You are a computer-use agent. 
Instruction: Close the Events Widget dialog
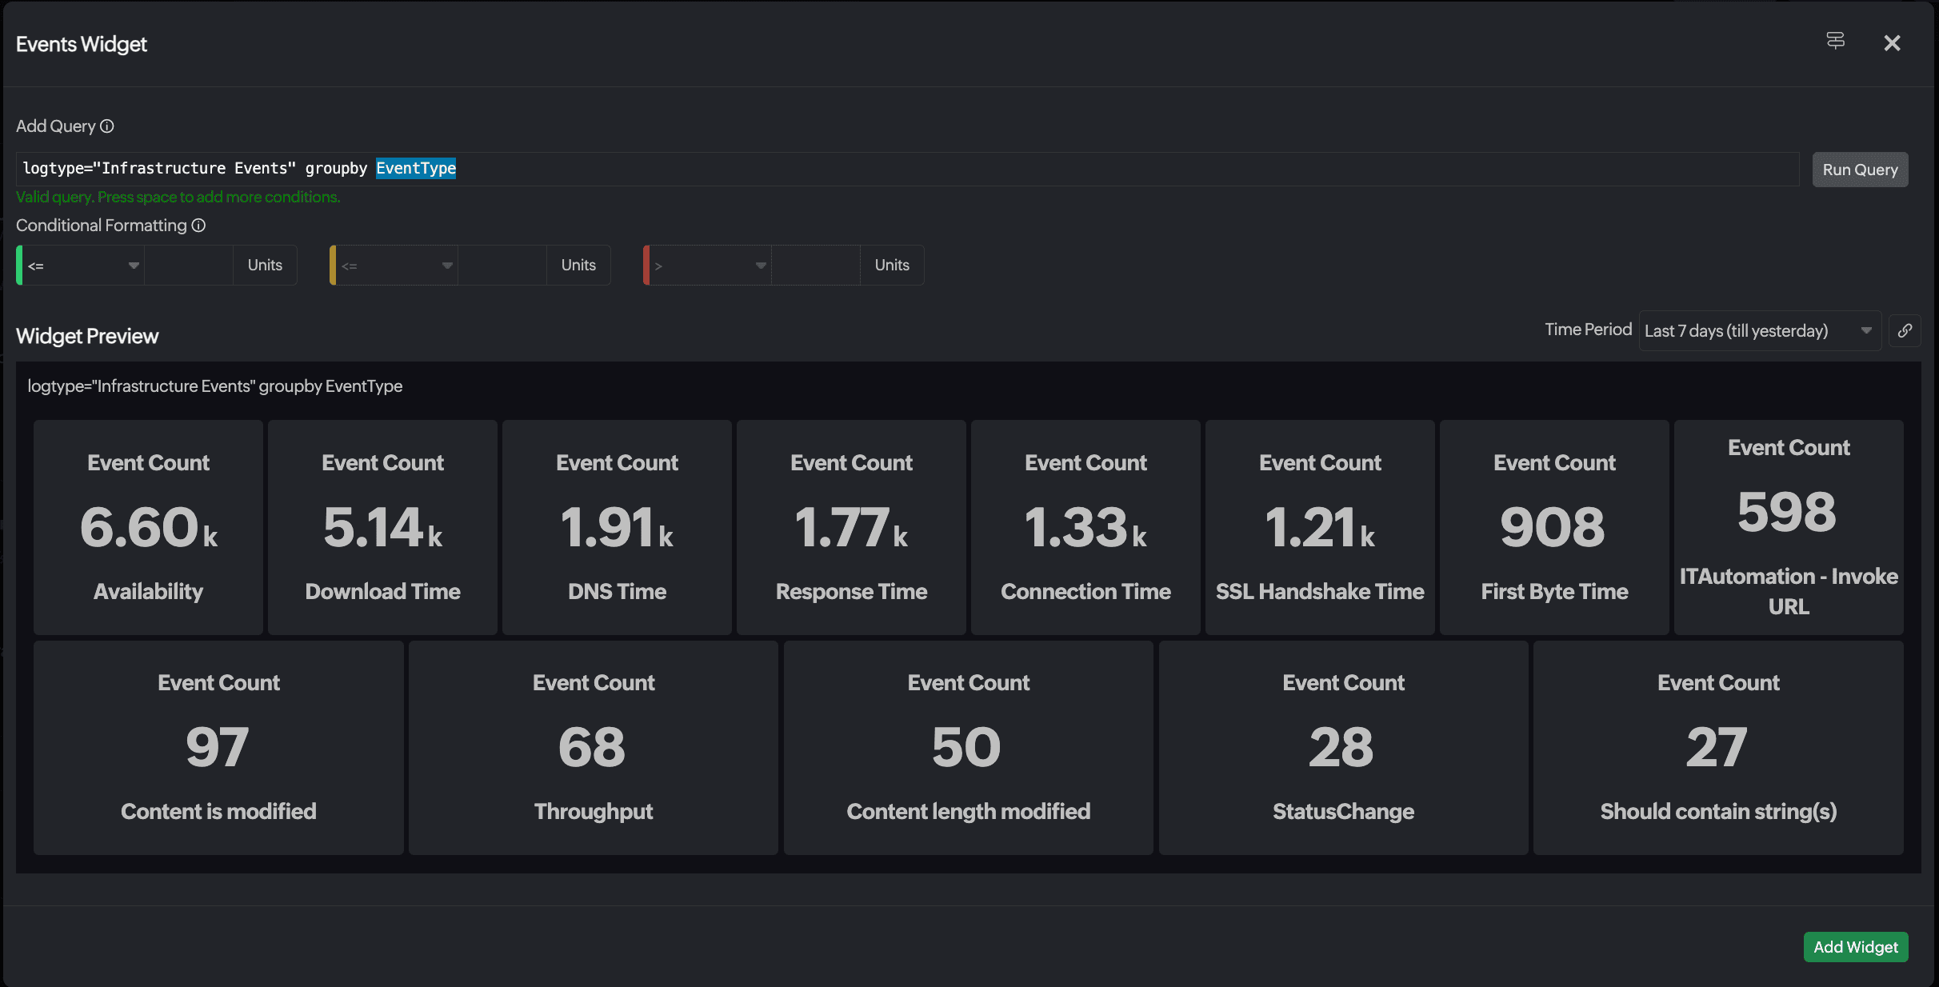coord(1892,43)
